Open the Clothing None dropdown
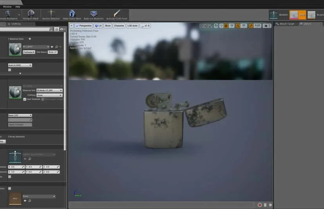The image size is (324, 209). [49, 95]
